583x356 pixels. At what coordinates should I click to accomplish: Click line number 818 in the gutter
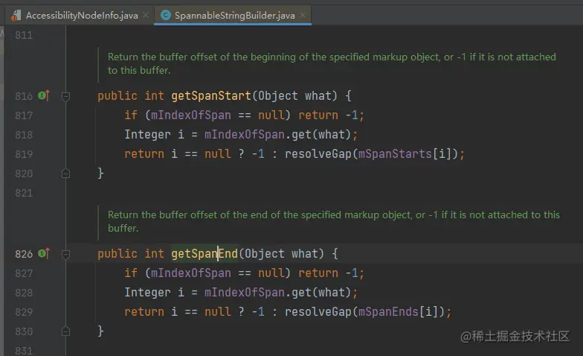24,135
